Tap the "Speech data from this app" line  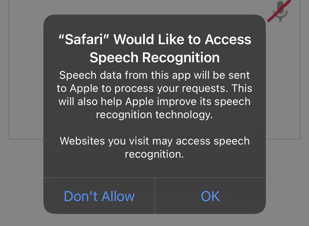click(154, 75)
